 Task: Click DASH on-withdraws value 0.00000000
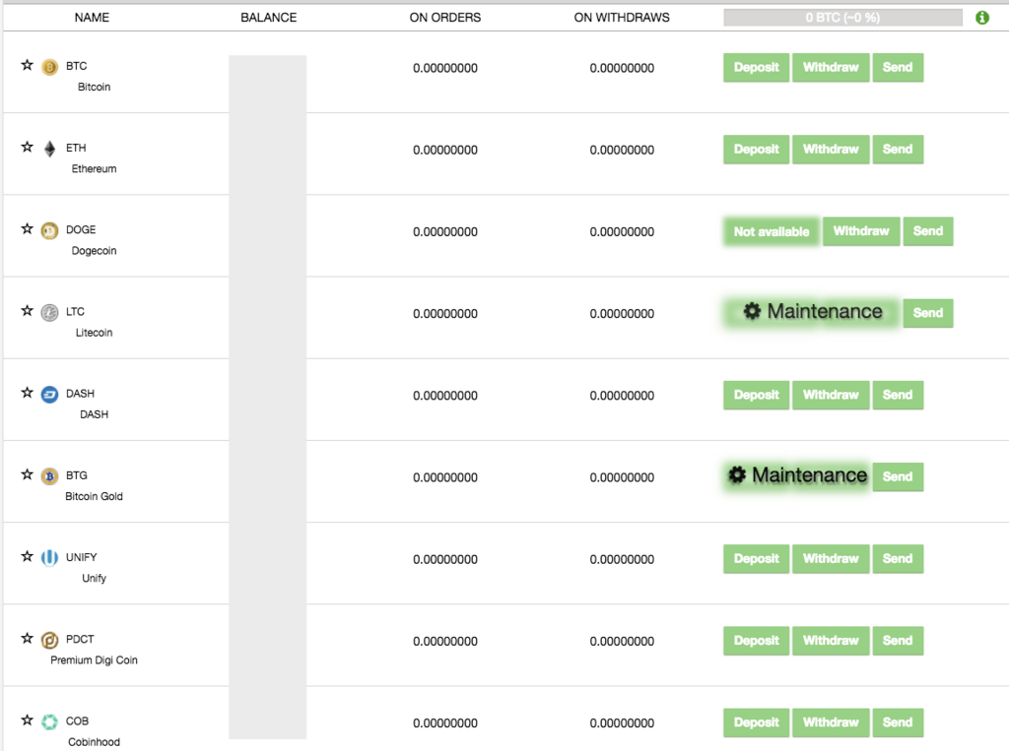pos(622,396)
